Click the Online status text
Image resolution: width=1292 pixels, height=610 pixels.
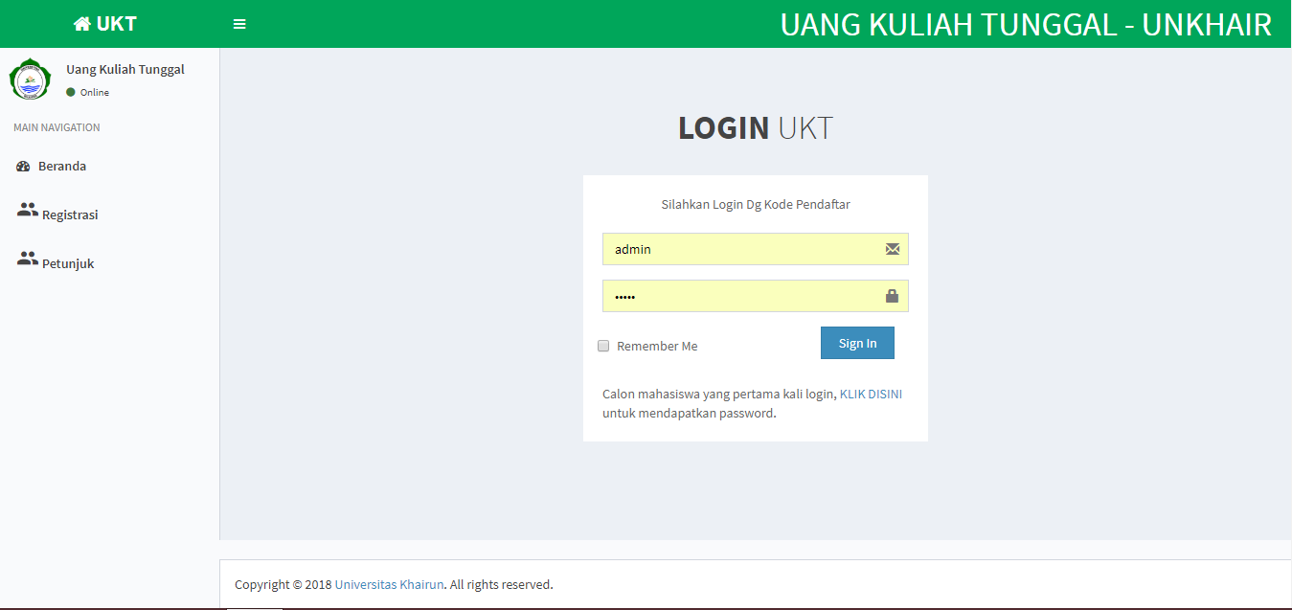(95, 93)
